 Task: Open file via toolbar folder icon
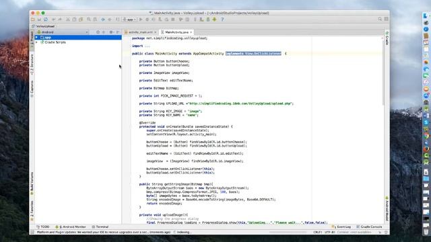tap(33, 19)
